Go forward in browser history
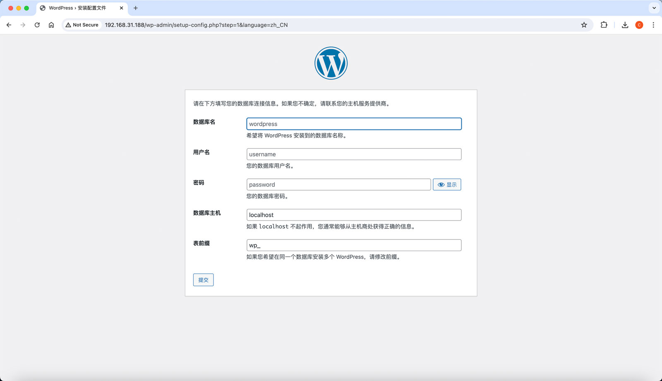This screenshot has height=381, width=662. 23,25
